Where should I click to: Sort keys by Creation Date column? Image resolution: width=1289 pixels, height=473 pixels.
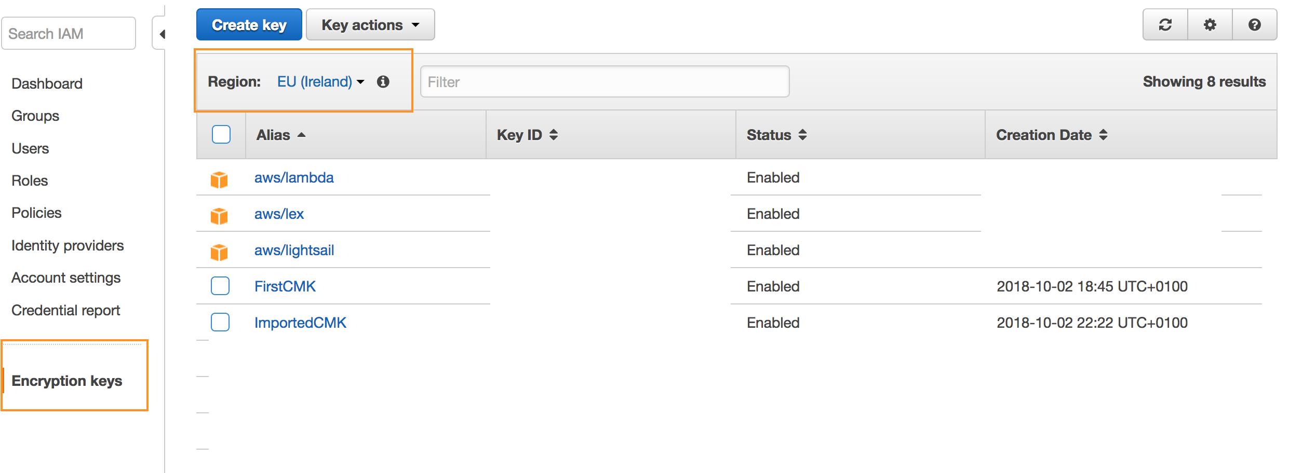click(x=1052, y=135)
